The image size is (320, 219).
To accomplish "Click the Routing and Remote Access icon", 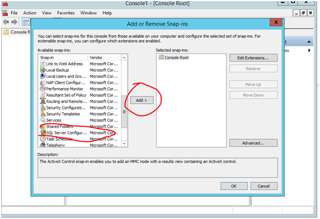I will coord(42,101).
